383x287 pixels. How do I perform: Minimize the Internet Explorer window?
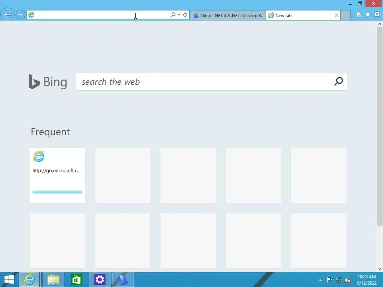click(350, 4)
